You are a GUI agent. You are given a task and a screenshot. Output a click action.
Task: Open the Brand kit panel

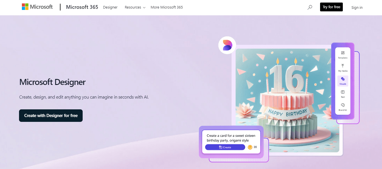point(343,107)
